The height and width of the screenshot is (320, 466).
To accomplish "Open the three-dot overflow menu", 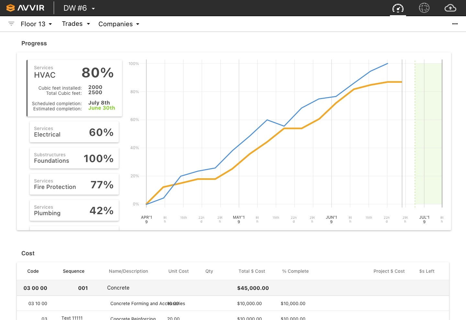I will point(455,24).
